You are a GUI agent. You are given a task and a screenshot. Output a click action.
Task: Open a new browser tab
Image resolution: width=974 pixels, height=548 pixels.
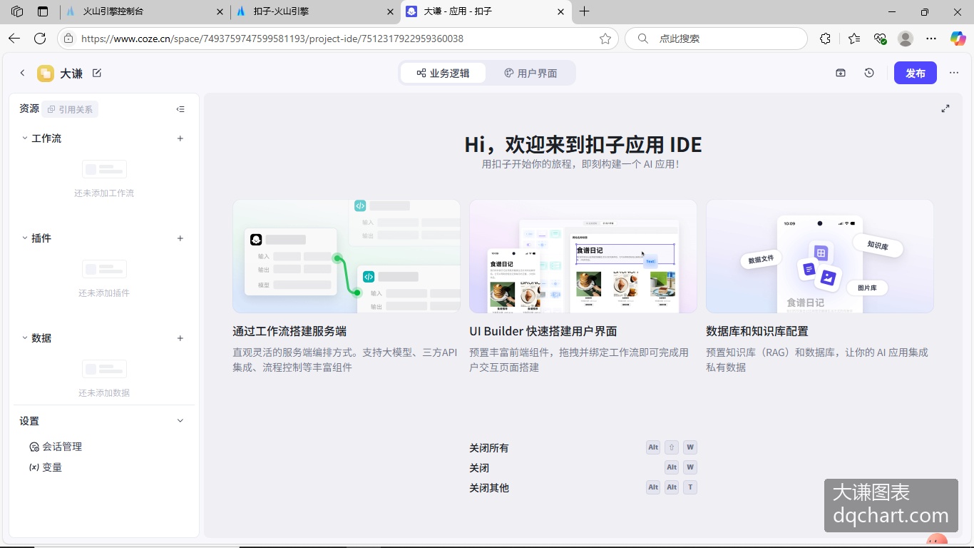[x=585, y=11]
